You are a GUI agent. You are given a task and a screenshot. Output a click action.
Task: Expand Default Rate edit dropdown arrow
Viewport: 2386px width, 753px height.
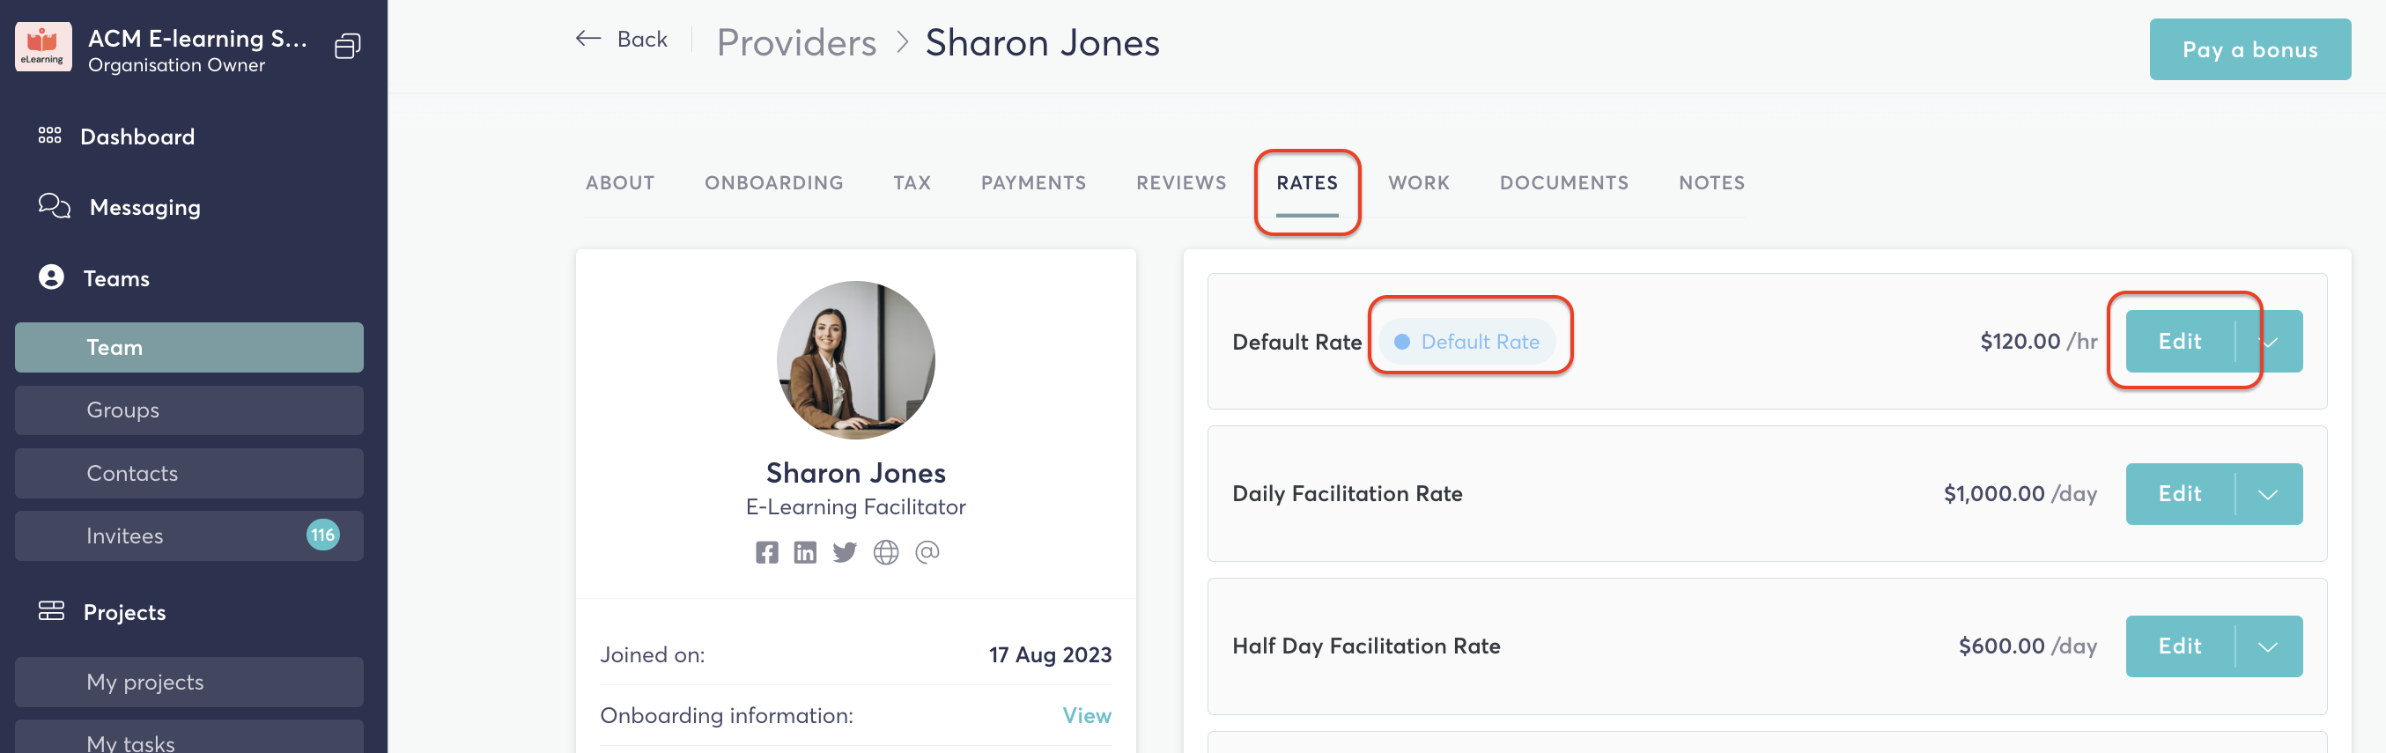coord(2268,342)
